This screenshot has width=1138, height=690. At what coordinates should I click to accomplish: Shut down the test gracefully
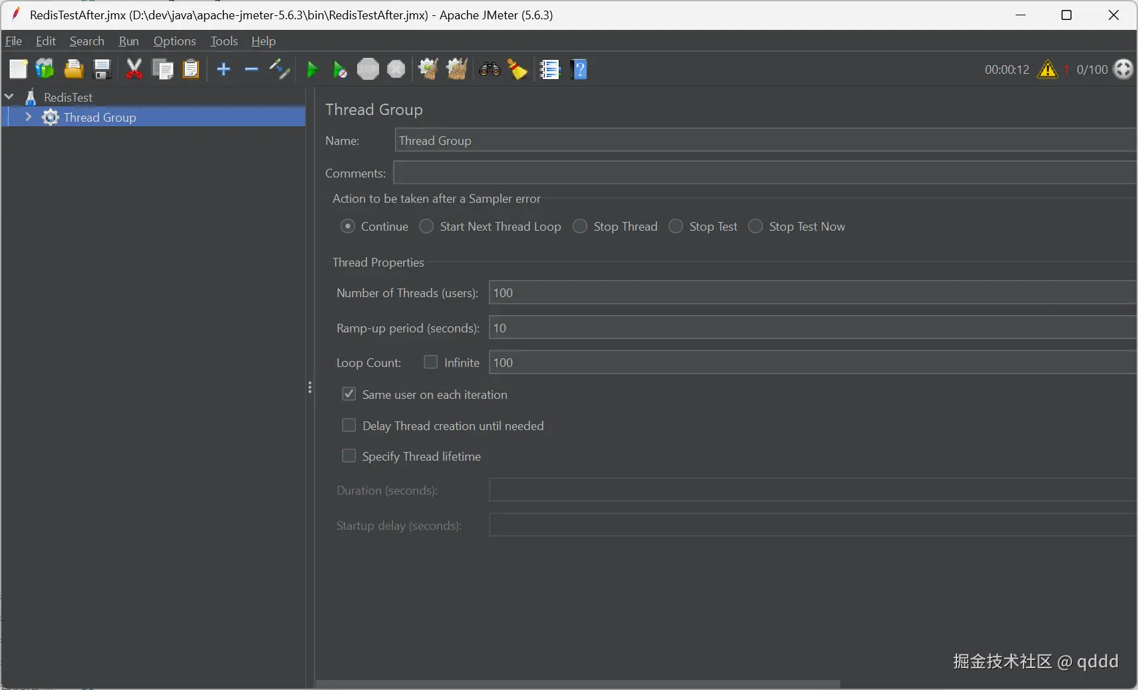pos(396,69)
